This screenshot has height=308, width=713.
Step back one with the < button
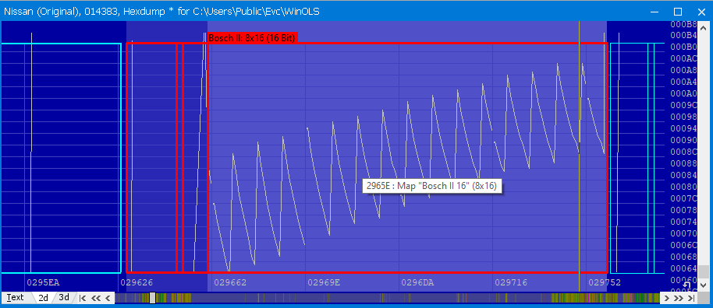[108, 298]
